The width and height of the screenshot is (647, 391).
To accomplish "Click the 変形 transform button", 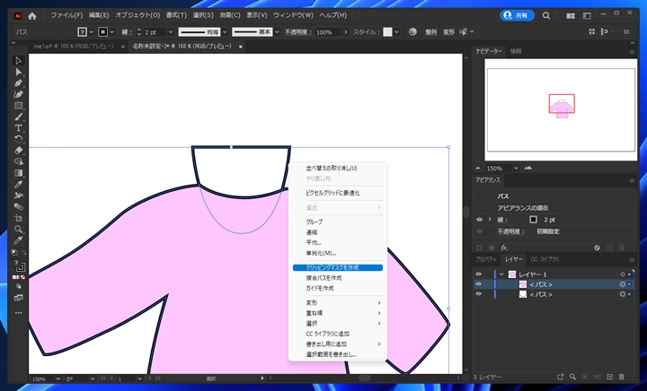I will [448, 31].
